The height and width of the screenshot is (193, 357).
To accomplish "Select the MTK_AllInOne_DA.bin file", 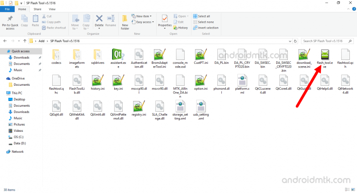I will (x=180, y=87).
